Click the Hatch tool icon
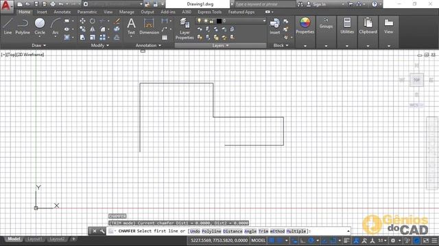This screenshot has height=246, width=439. coord(67,37)
